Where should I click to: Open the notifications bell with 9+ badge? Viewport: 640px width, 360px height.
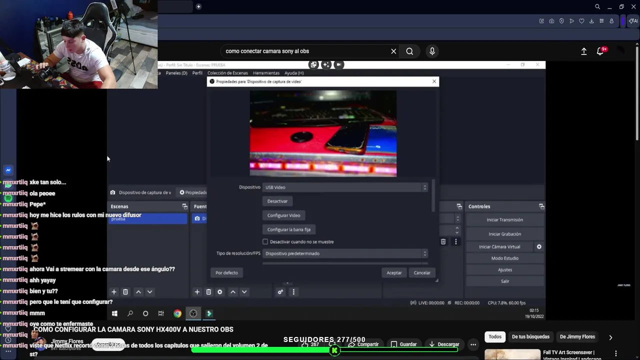pyautogui.click(x=600, y=51)
